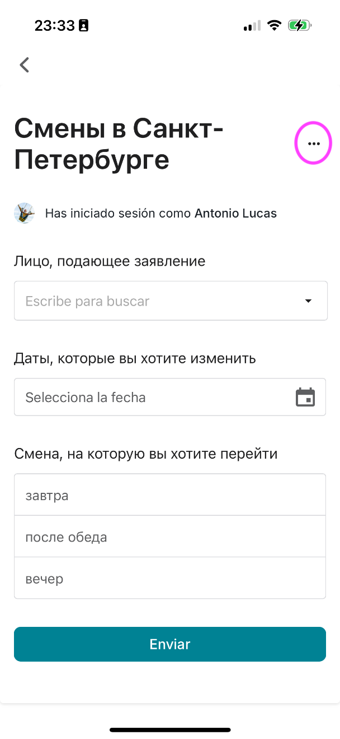Open the Selecciona la fecha date field
340x739 pixels.
(170, 397)
